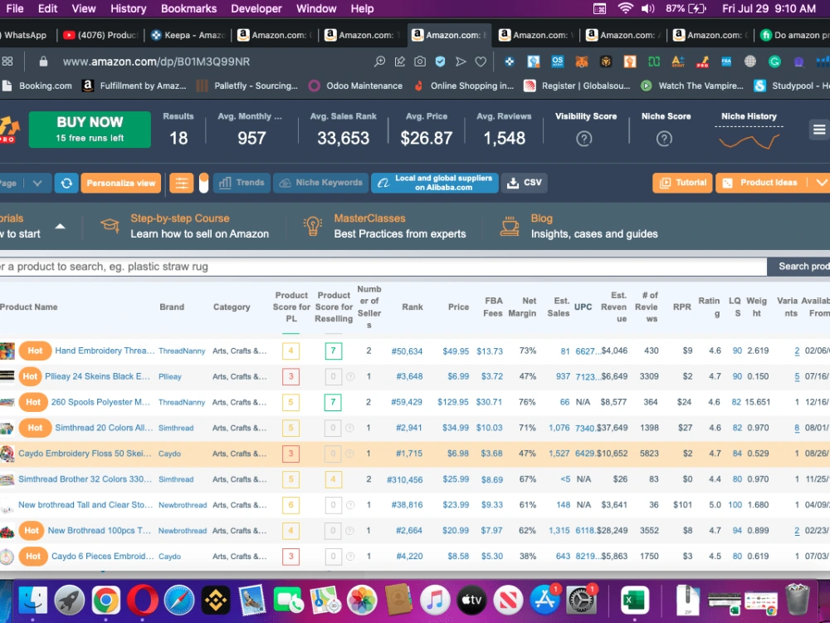The image size is (830, 623).
Task: Click the Visibility Score question mark
Action: (583, 139)
